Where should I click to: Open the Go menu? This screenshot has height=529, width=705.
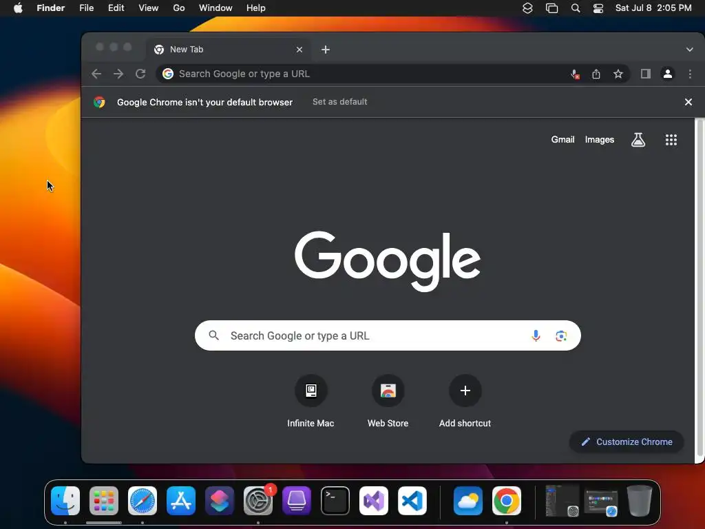tap(179, 8)
